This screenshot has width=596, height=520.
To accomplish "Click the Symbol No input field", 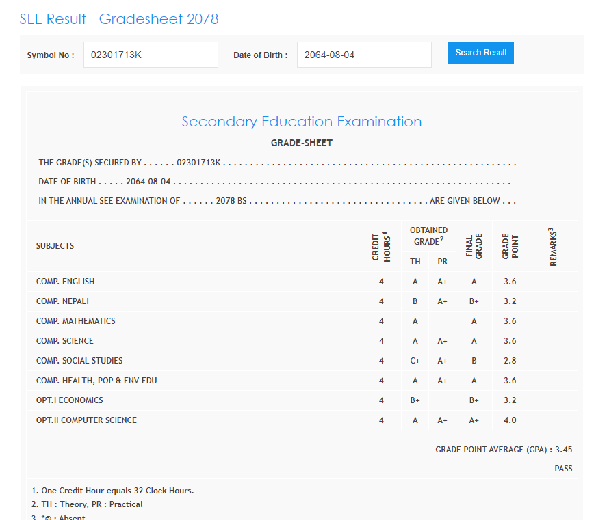I will [150, 55].
